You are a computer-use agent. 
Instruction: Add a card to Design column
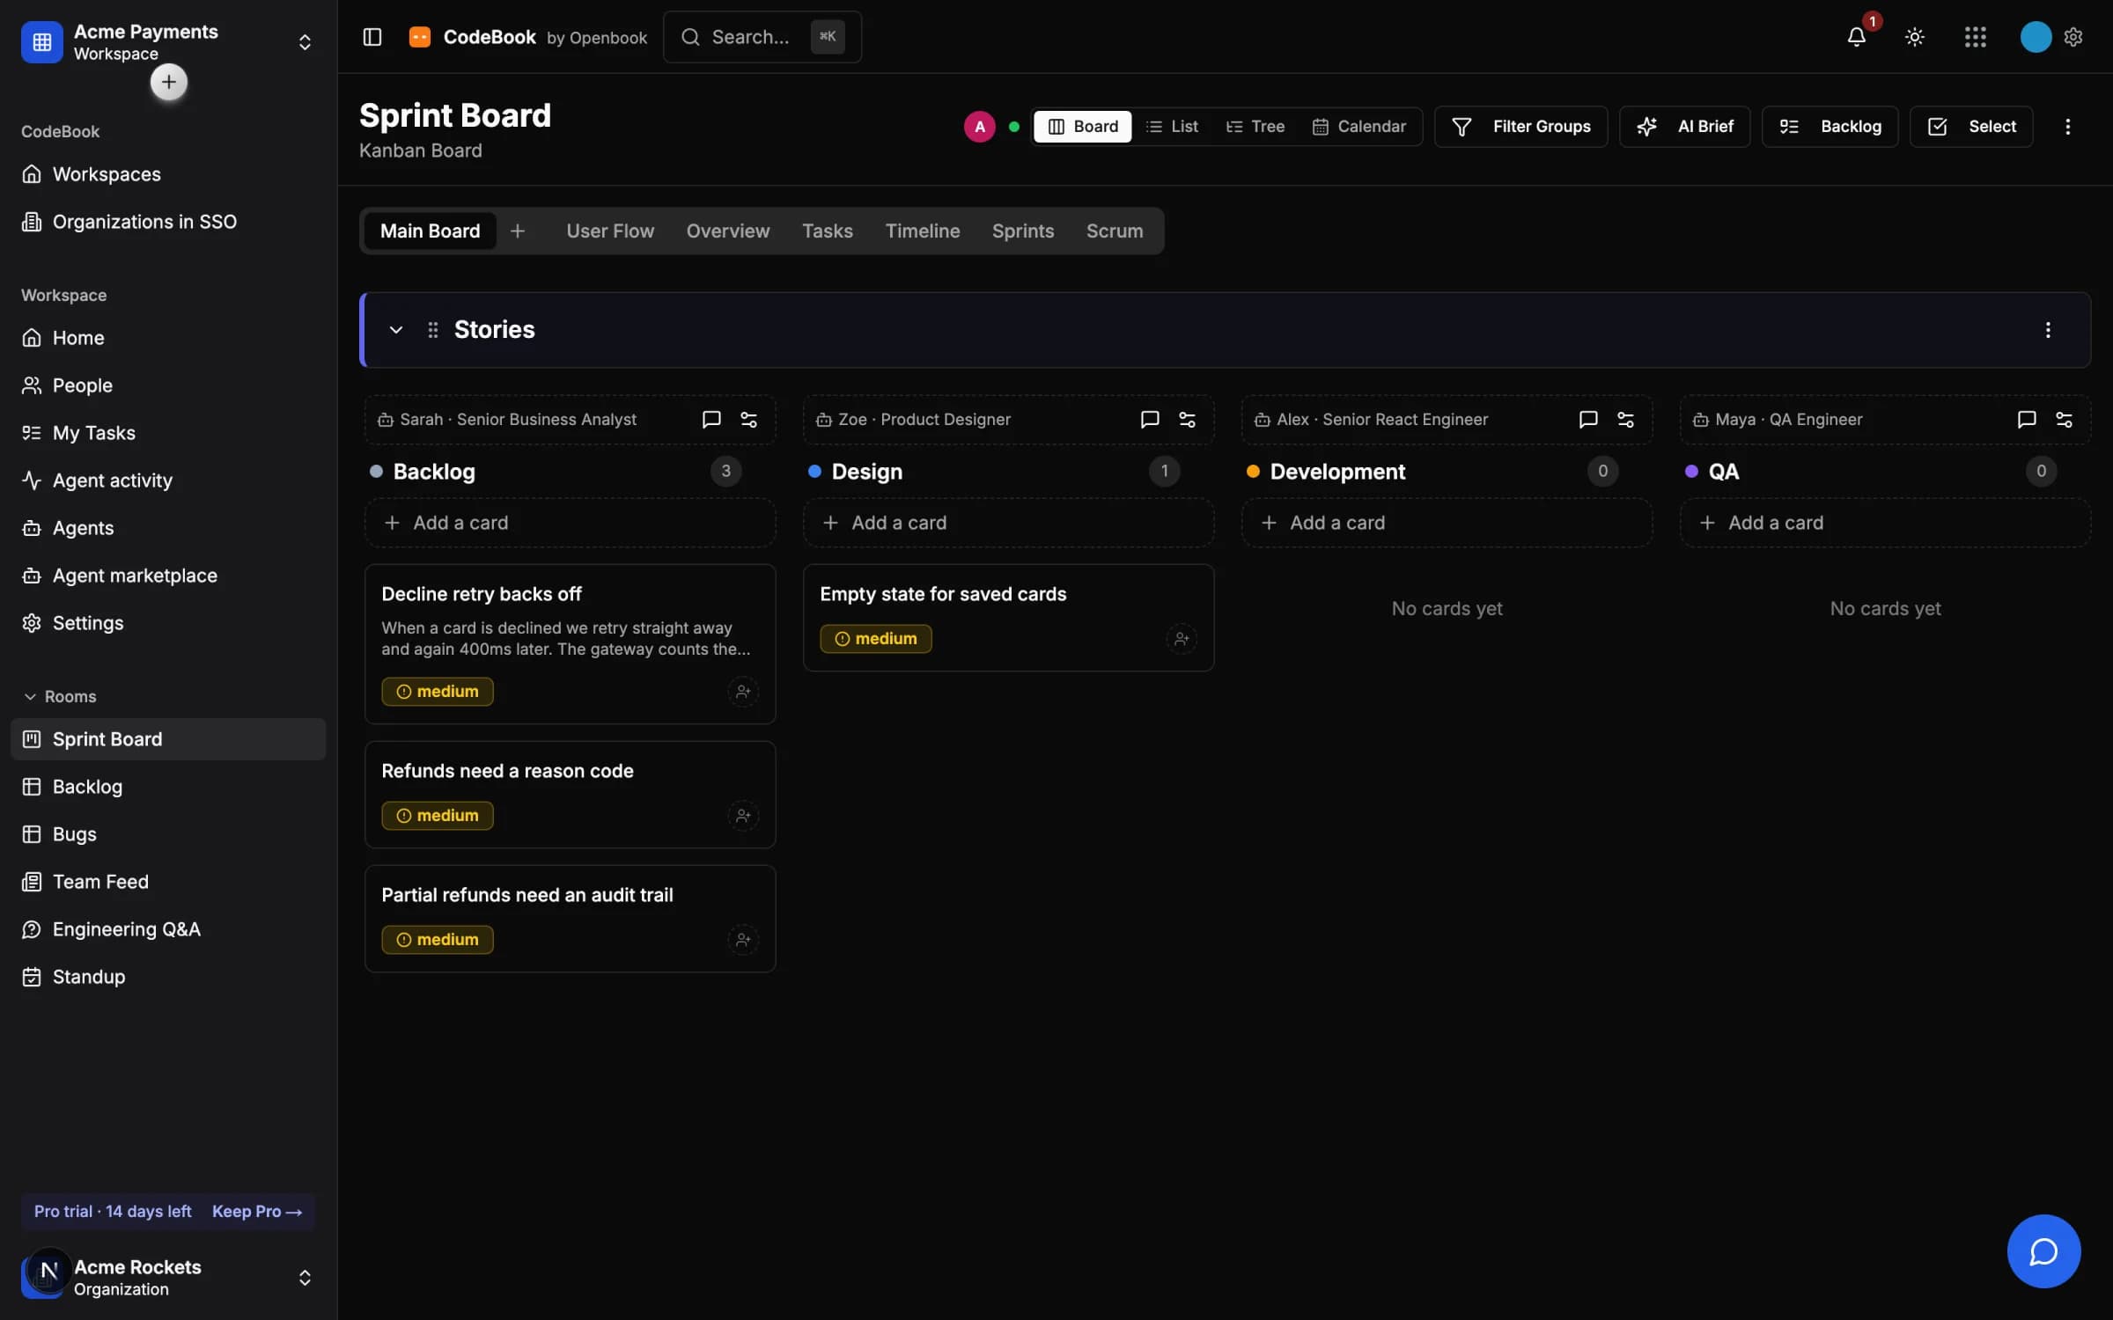click(1008, 523)
